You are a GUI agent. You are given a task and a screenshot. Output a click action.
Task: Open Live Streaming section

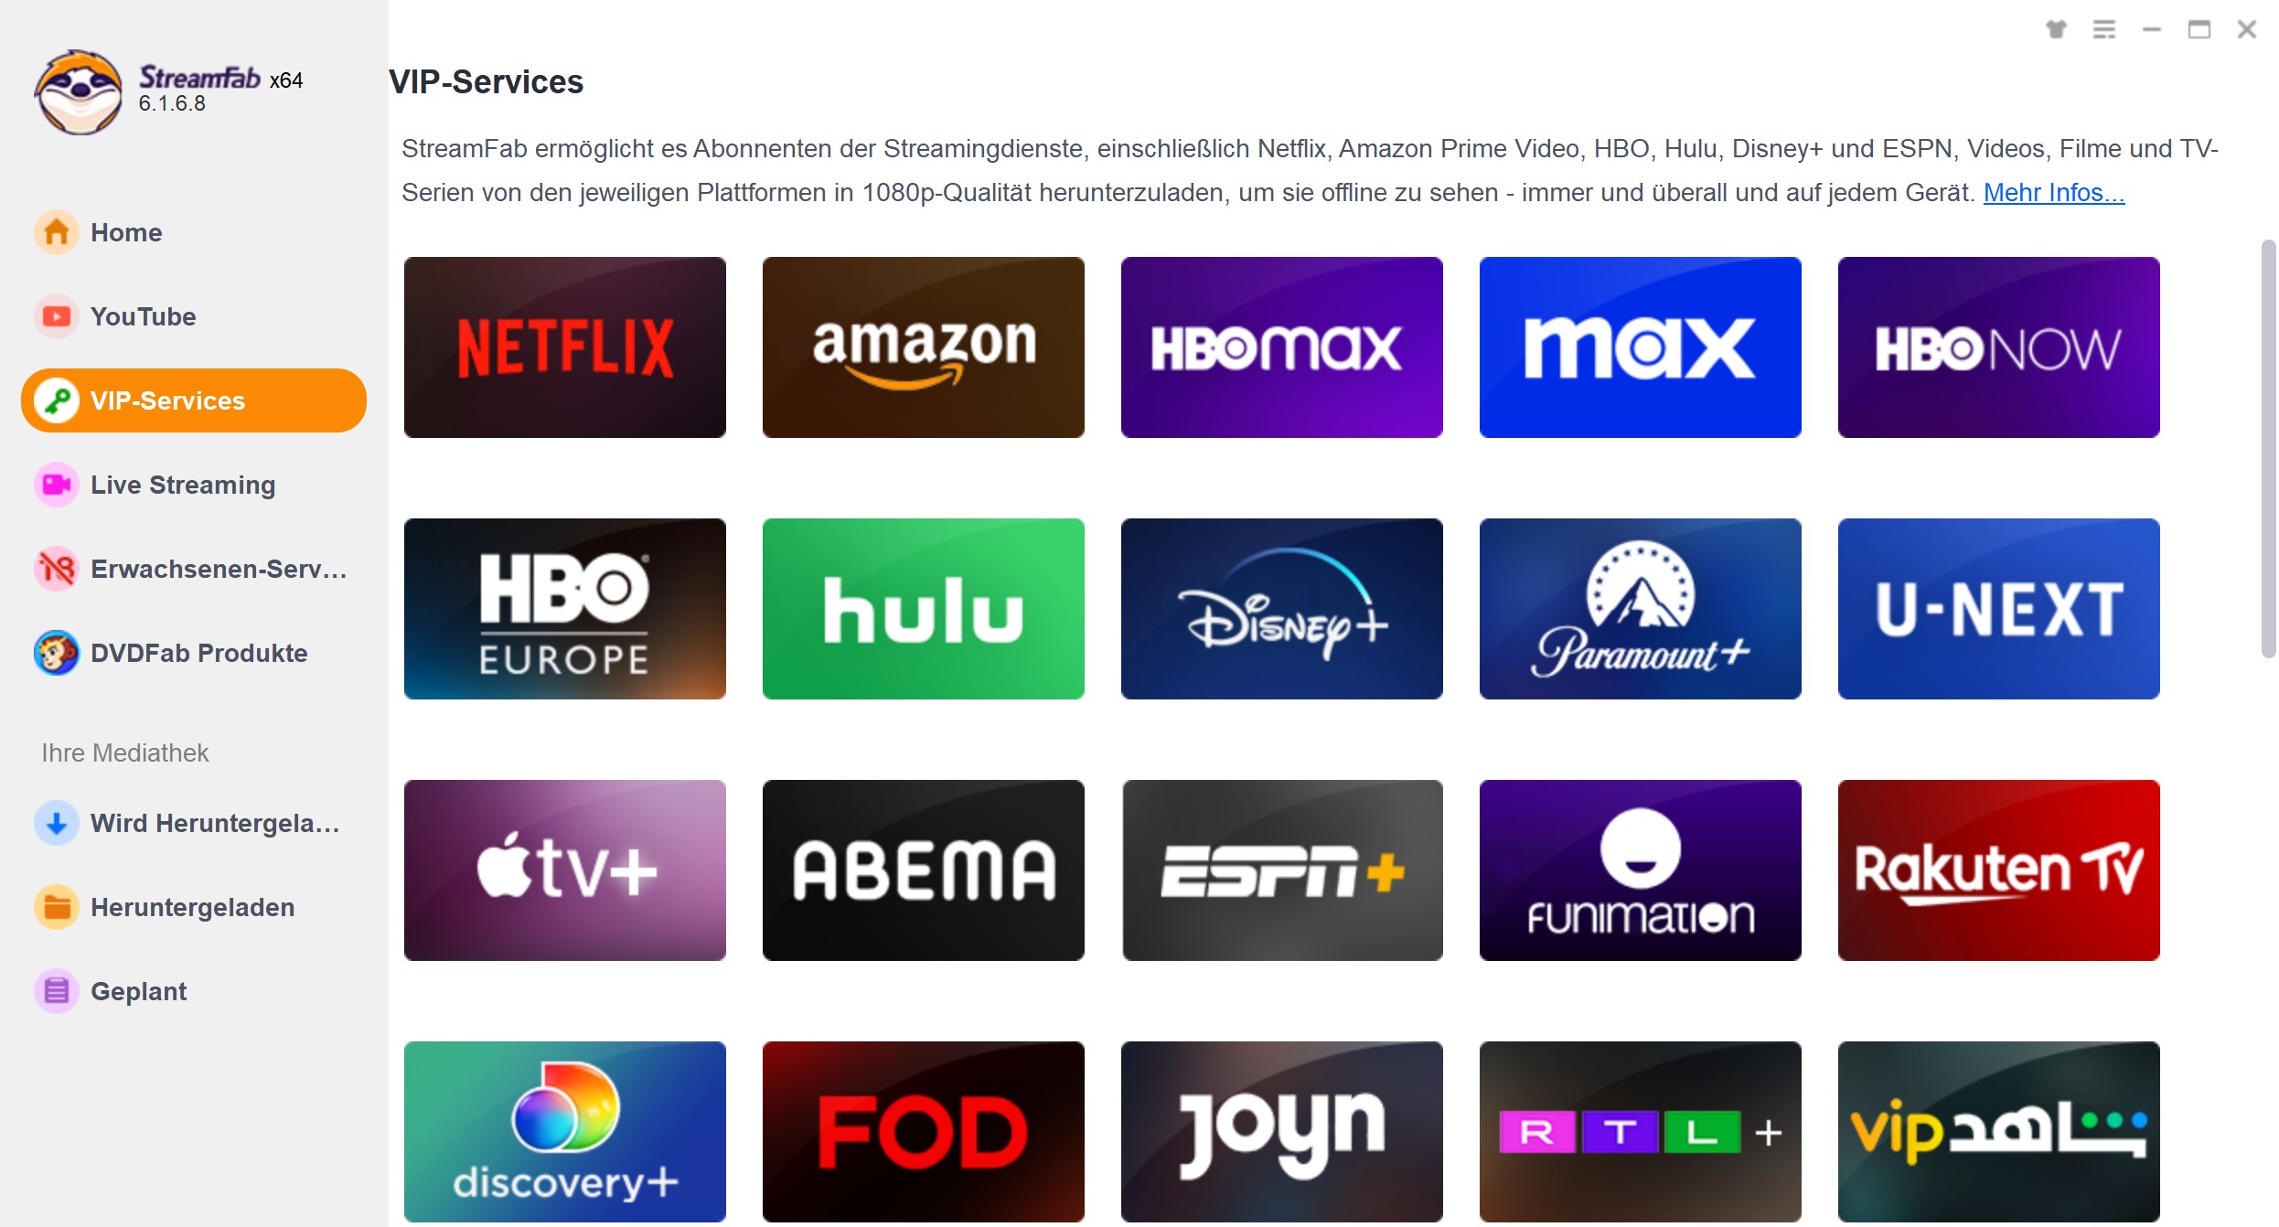183,484
